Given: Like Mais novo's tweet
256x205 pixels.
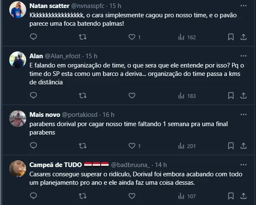Looking at the screenshot, I should (x=132, y=146).
